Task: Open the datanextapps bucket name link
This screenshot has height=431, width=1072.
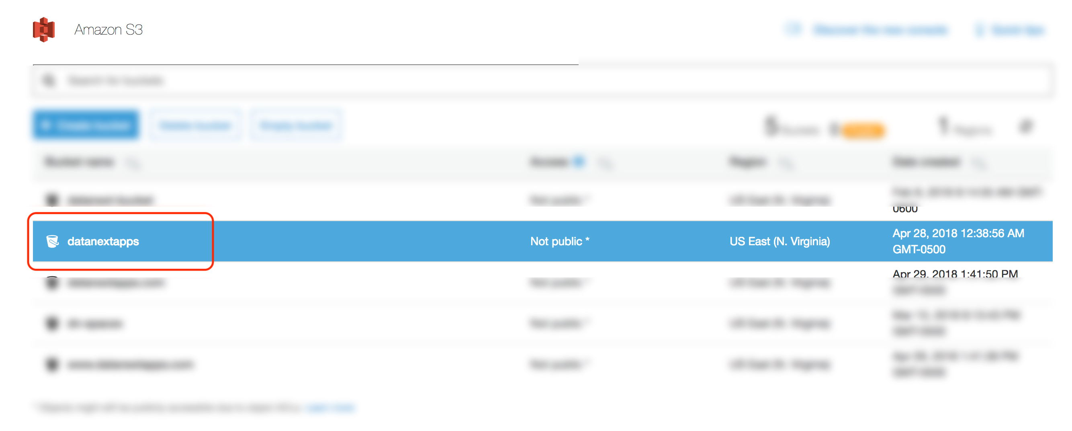Action: coord(103,242)
